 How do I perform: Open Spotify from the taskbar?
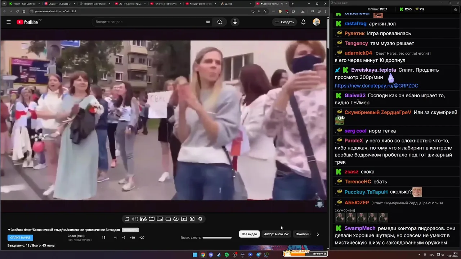coord(227,255)
